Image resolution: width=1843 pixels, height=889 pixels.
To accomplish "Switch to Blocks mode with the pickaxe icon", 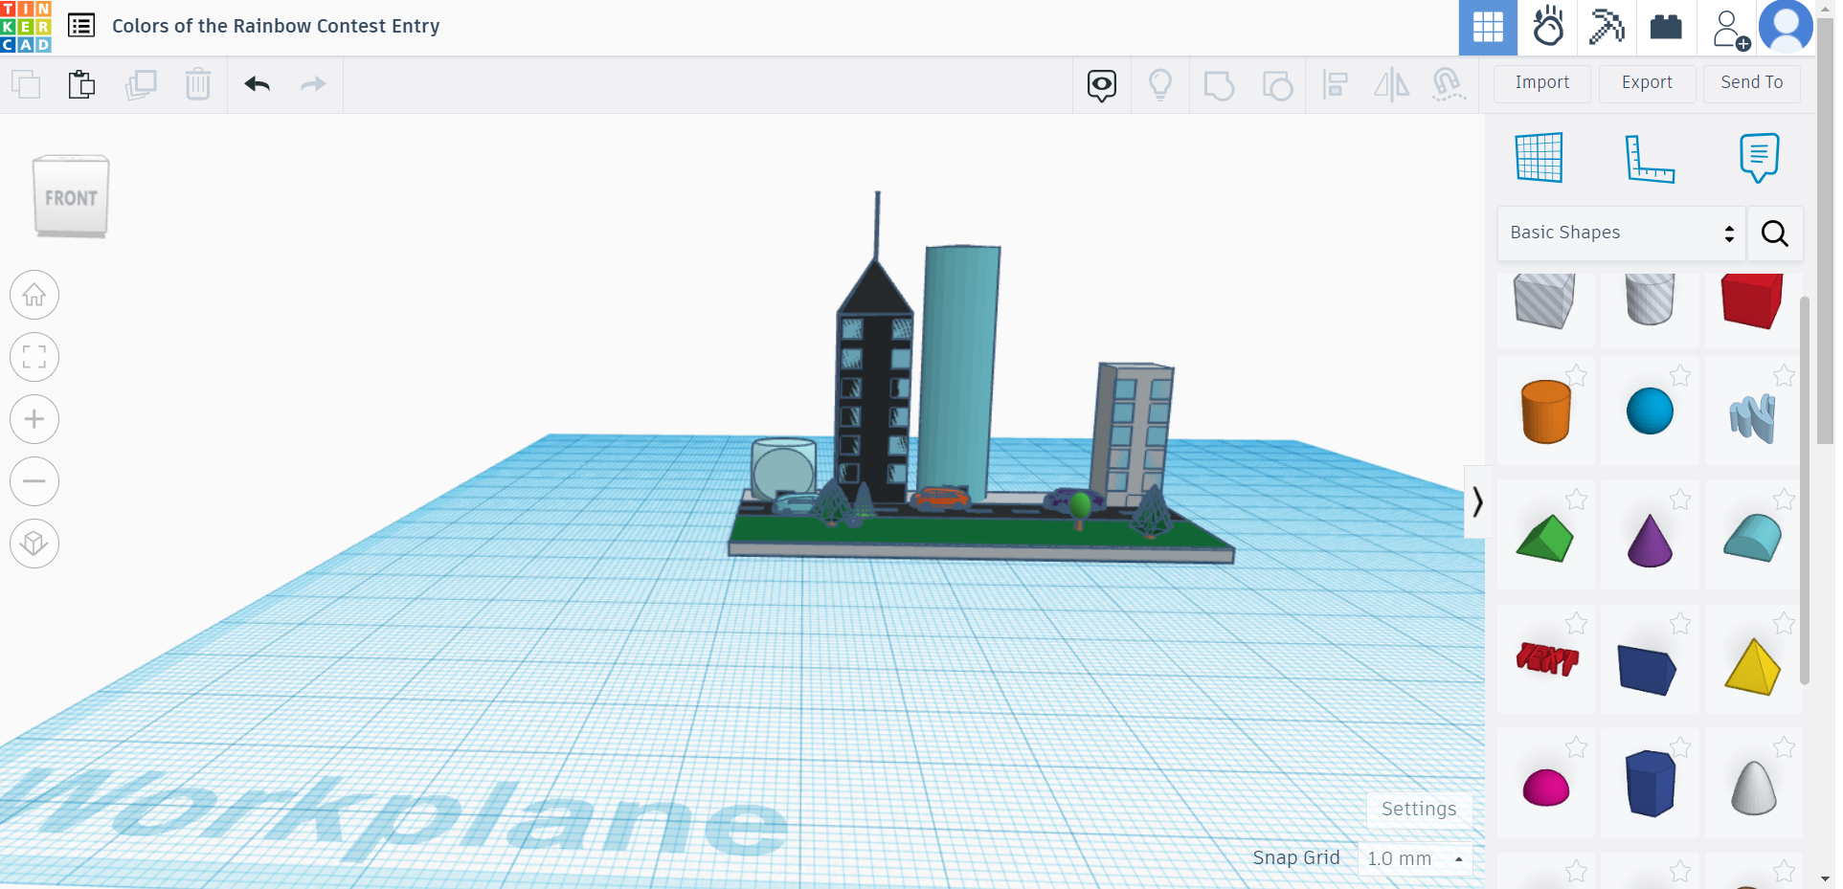I will click(1607, 27).
